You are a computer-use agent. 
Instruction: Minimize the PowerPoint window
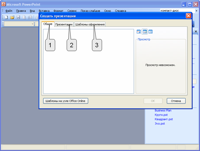[184, 4]
